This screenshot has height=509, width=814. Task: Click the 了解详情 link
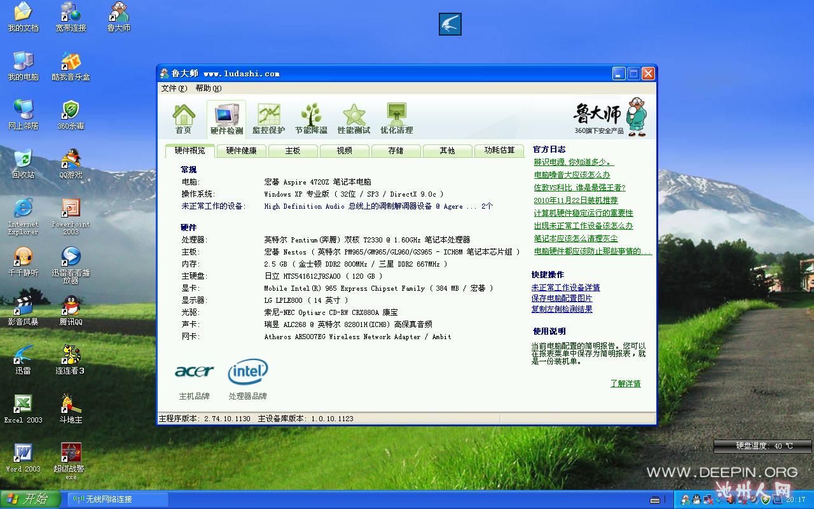point(626,384)
